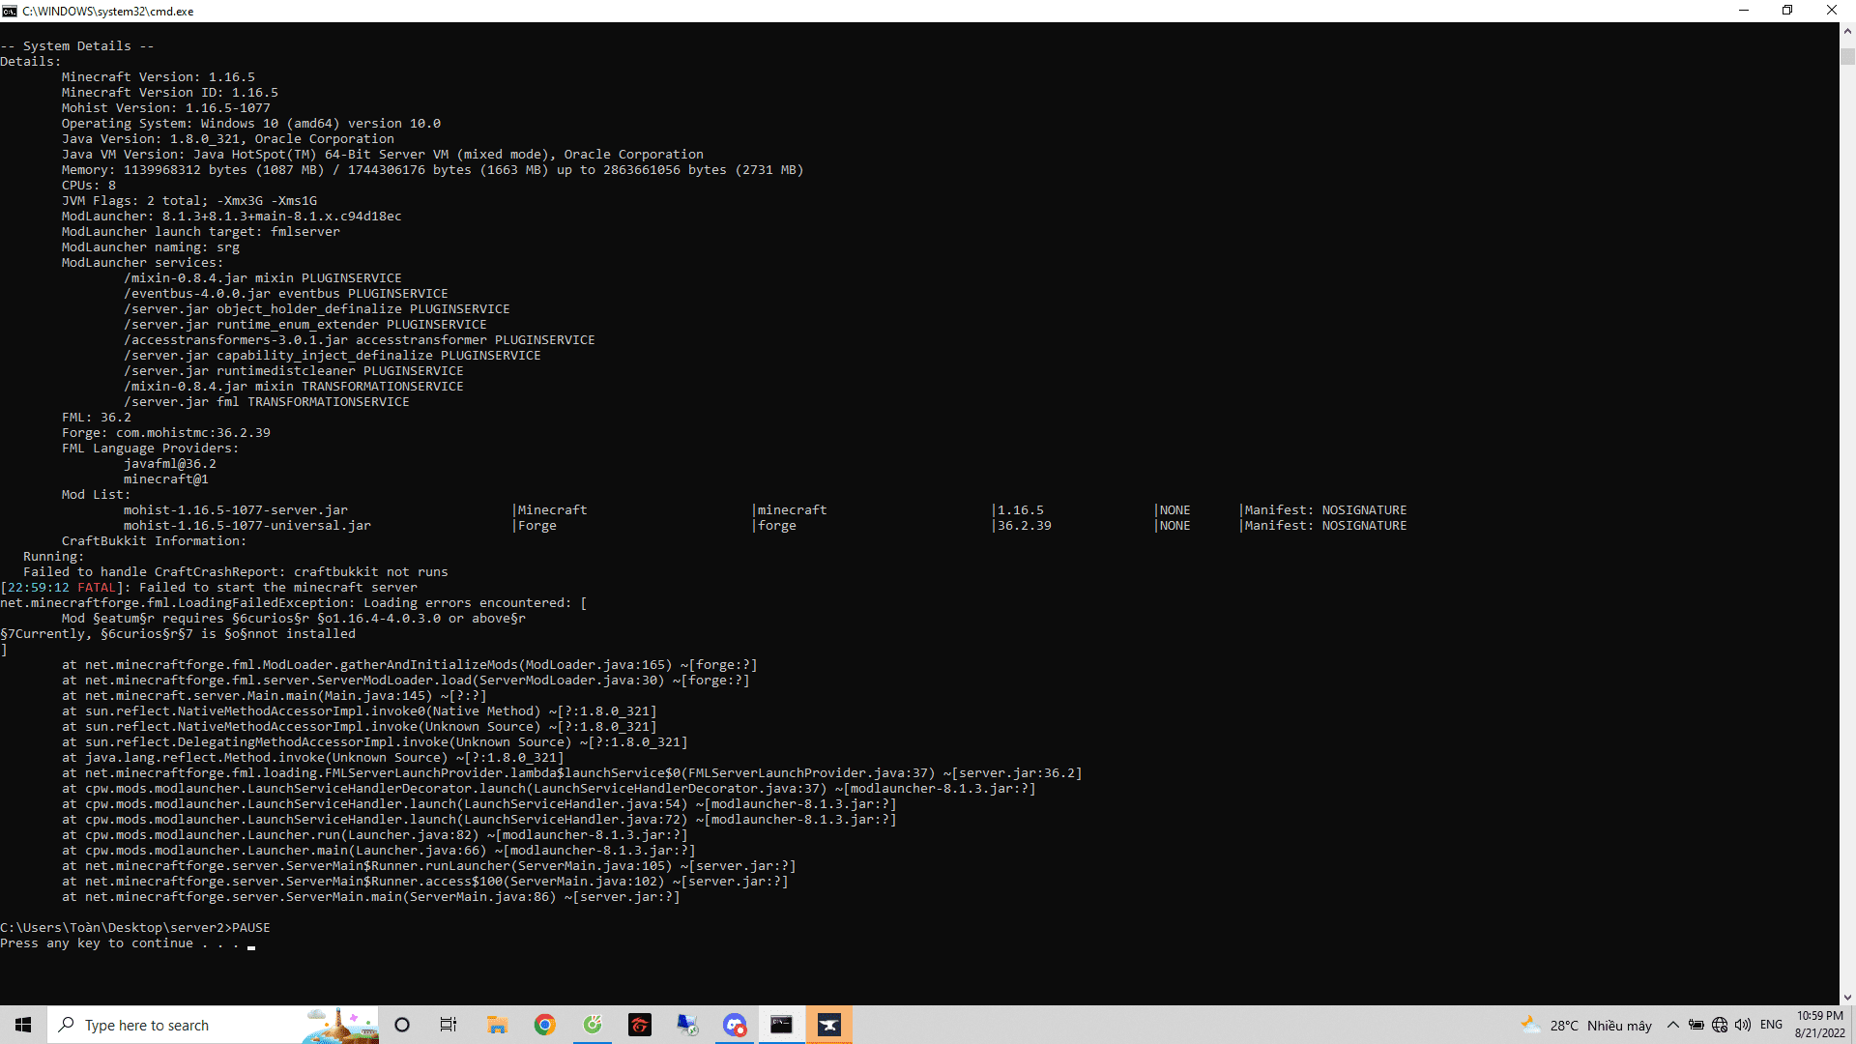Open CurseForge anvil icon on taskbar
The height and width of the screenshot is (1044, 1856).
coord(829,1025)
